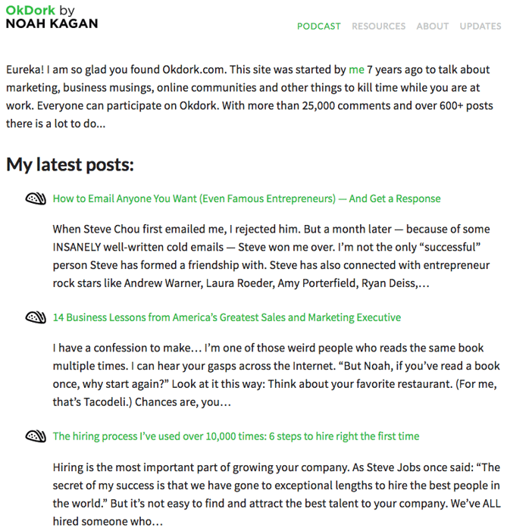507x528 pixels.
Task: Click the Steve Jobs hiring quote excerpt
Action: [276, 493]
